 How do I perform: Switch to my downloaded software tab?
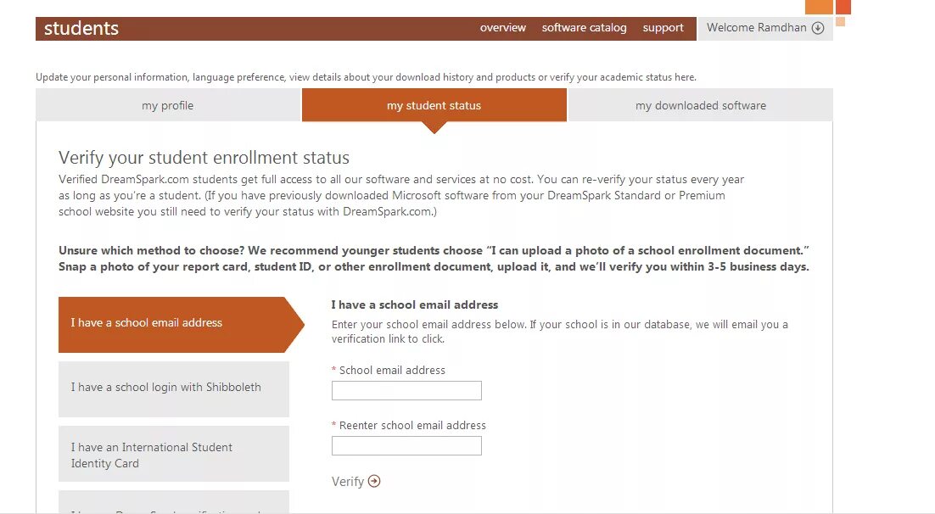700,106
